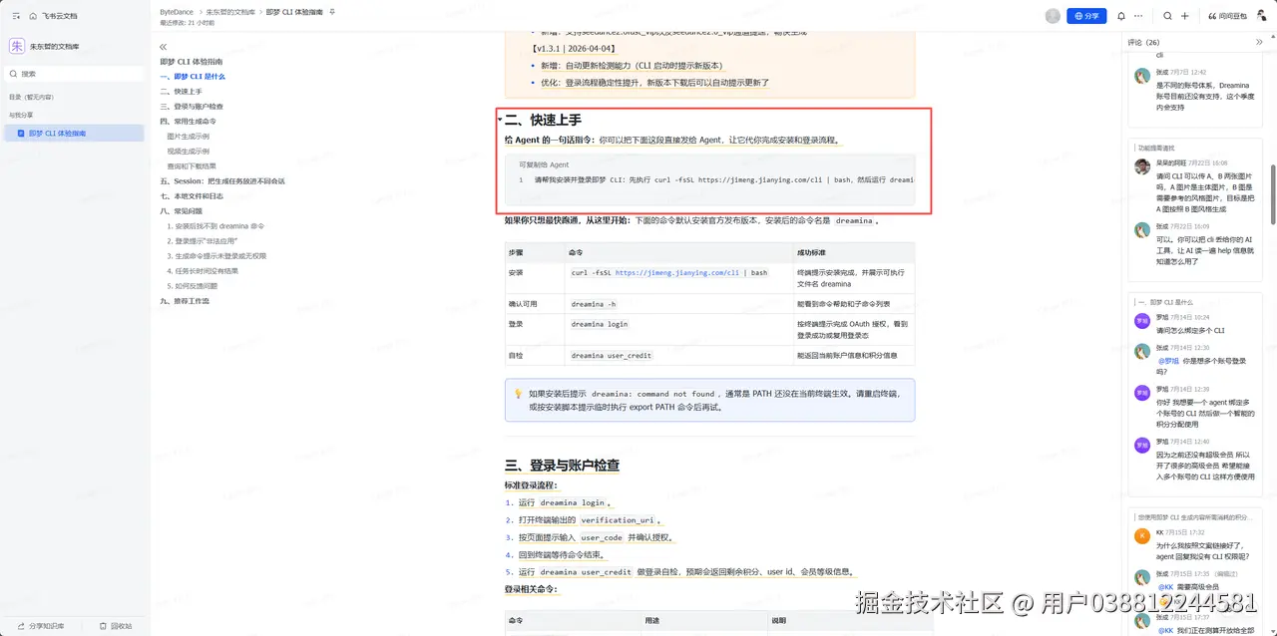Click the 朱东哲的文档库 avatar icon
This screenshot has height=636, width=1277.
click(x=17, y=46)
